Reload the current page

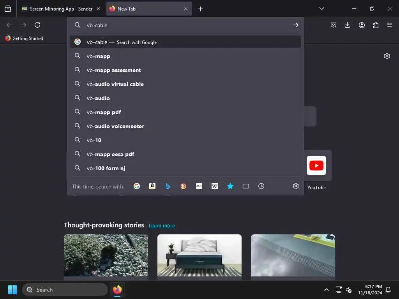[x=37, y=25]
